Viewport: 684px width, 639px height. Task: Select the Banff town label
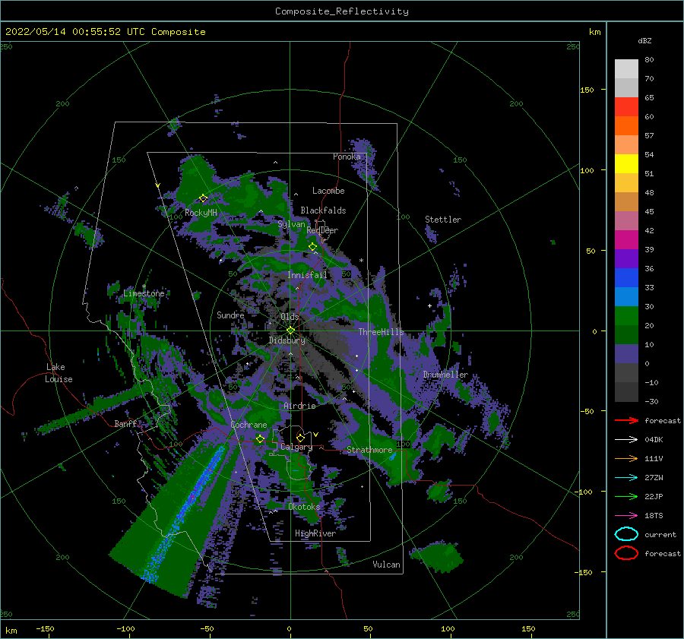[125, 423]
